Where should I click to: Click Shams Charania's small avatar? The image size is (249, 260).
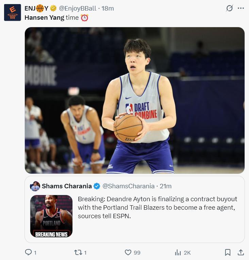coord(35,186)
